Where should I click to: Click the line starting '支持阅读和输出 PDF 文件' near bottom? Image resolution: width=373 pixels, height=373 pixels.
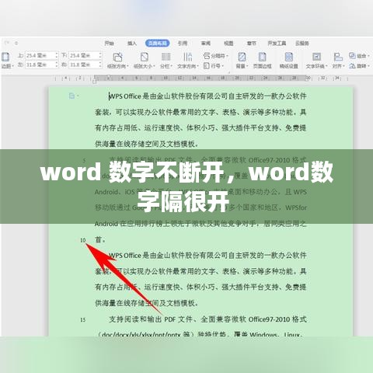click(207, 319)
